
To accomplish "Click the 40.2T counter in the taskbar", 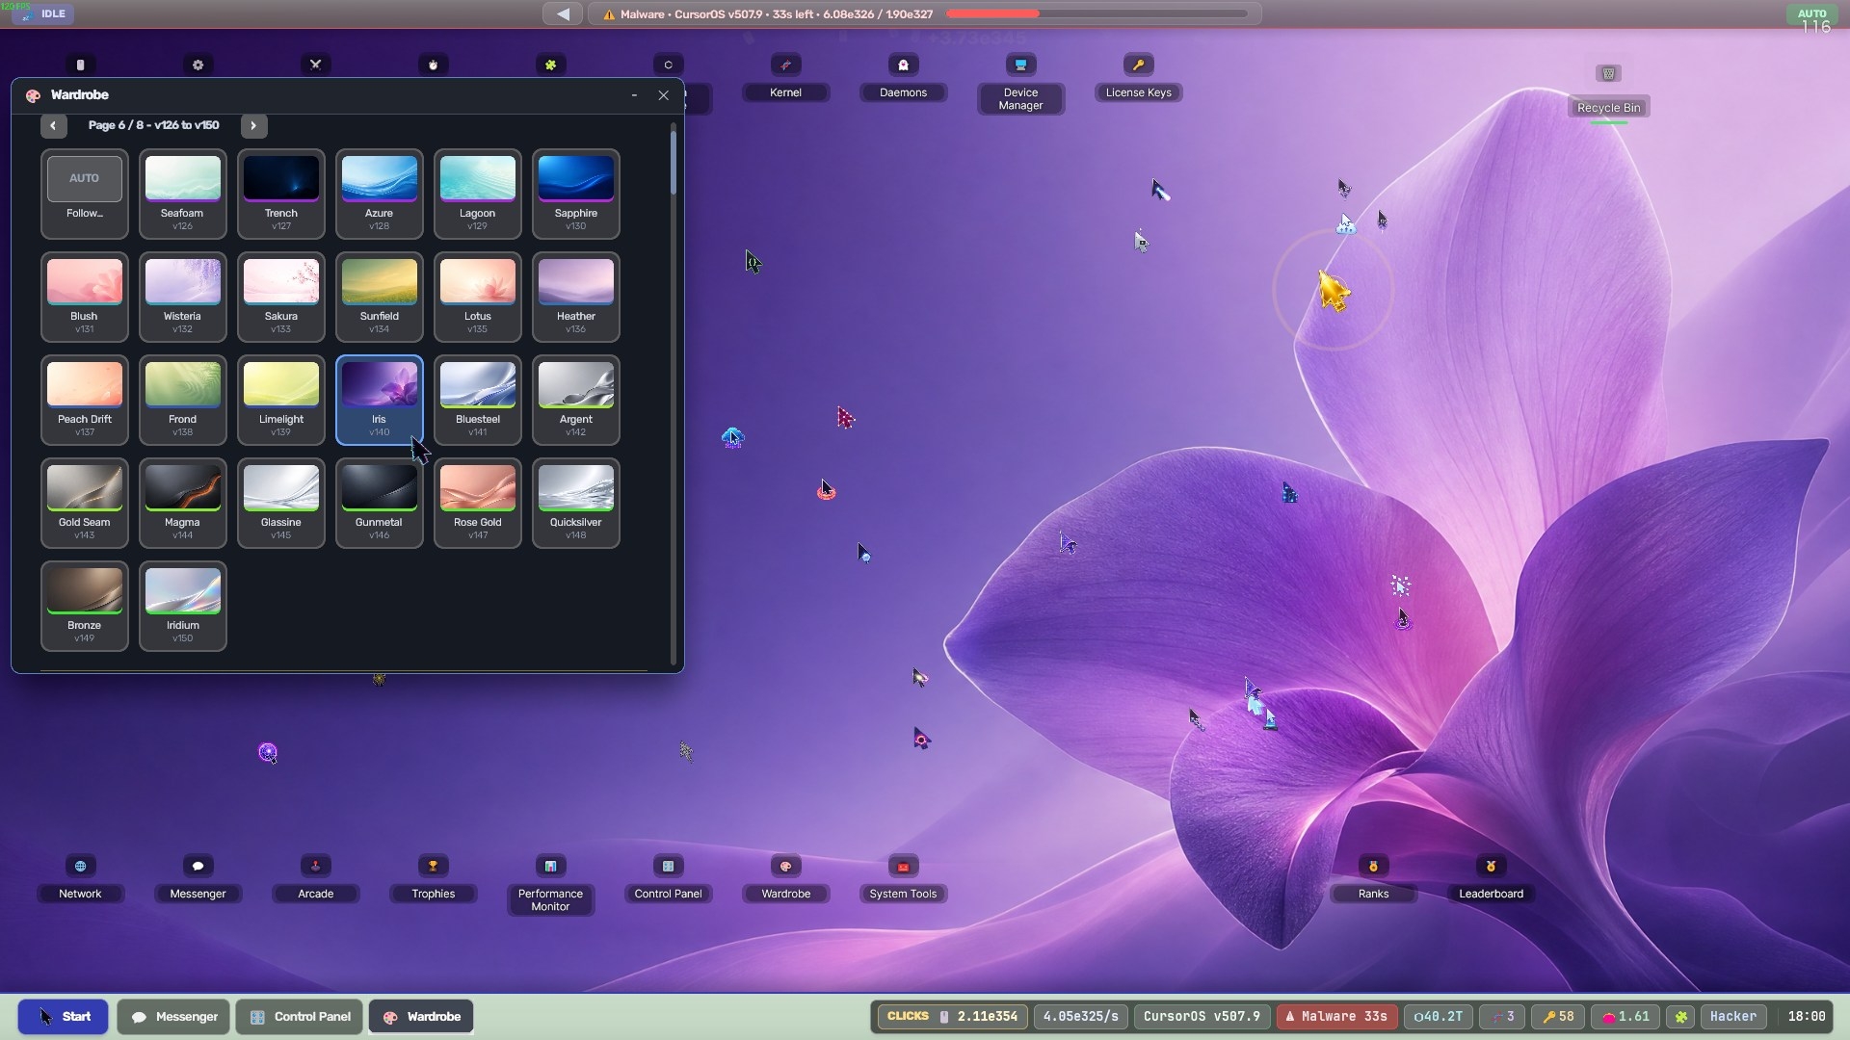I will pos(1438,1017).
